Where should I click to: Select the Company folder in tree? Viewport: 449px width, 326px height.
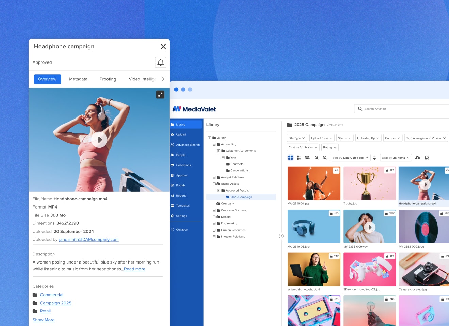tap(225, 204)
